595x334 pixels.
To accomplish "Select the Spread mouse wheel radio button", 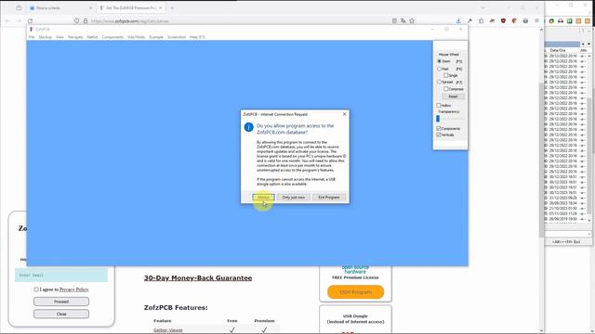I will 440,82.
